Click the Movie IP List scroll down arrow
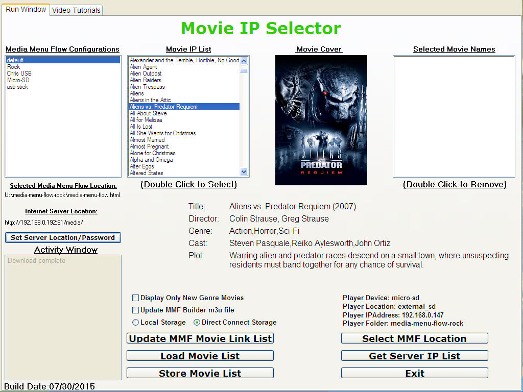Screen dimensions: 523x392 pyautogui.click(x=244, y=172)
